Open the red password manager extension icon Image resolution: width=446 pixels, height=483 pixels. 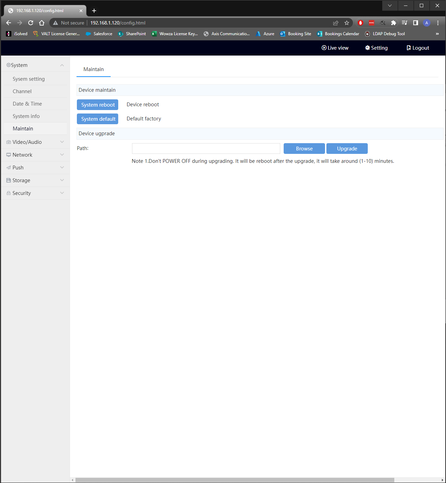[x=372, y=23]
